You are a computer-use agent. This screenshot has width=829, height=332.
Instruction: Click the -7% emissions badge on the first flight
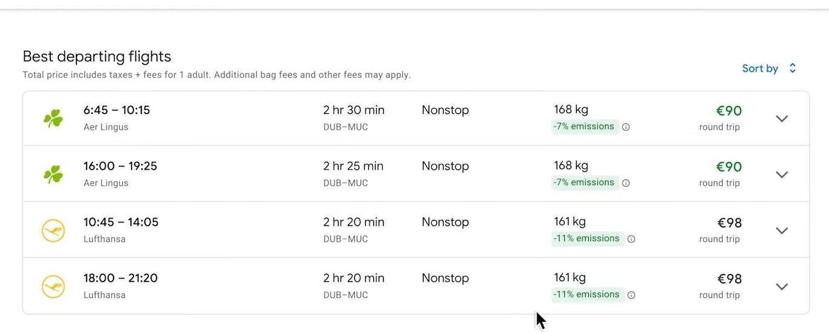(x=585, y=127)
